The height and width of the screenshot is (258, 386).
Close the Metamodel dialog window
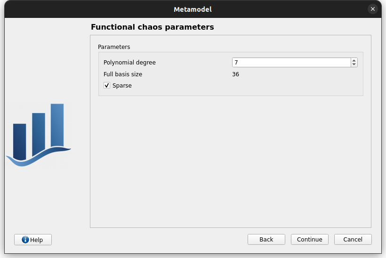tap(373, 9)
